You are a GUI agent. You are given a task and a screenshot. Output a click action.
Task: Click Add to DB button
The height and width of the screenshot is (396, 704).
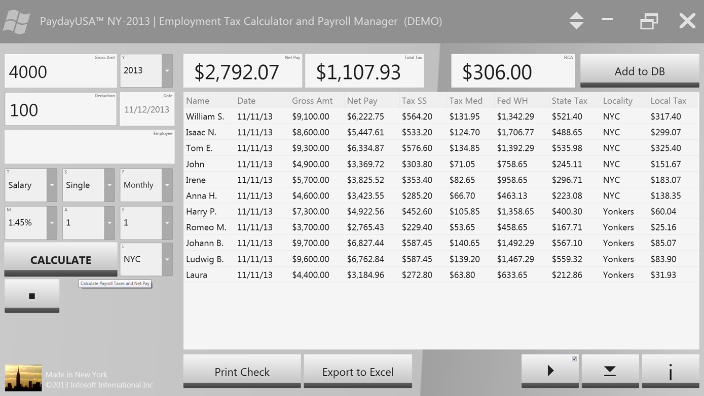tap(640, 71)
